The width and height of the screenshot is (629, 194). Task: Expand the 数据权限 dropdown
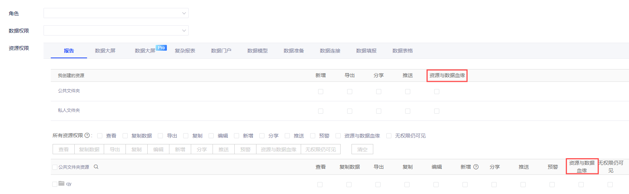[116, 31]
